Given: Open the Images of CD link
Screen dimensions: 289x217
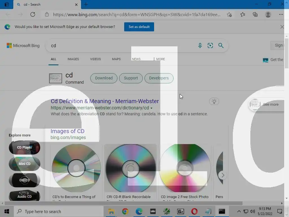Looking at the screenshot, I should 67,131.
